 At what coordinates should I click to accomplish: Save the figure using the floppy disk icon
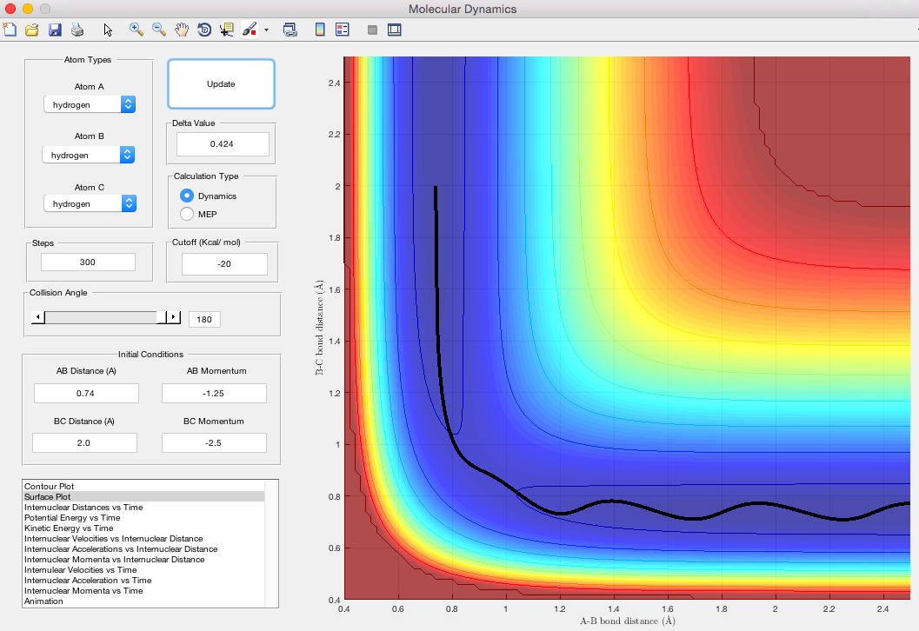55,30
